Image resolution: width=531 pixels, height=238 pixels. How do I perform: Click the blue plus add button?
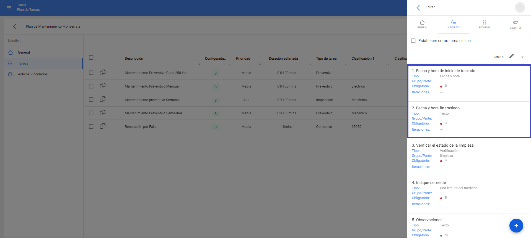coord(516,226)
